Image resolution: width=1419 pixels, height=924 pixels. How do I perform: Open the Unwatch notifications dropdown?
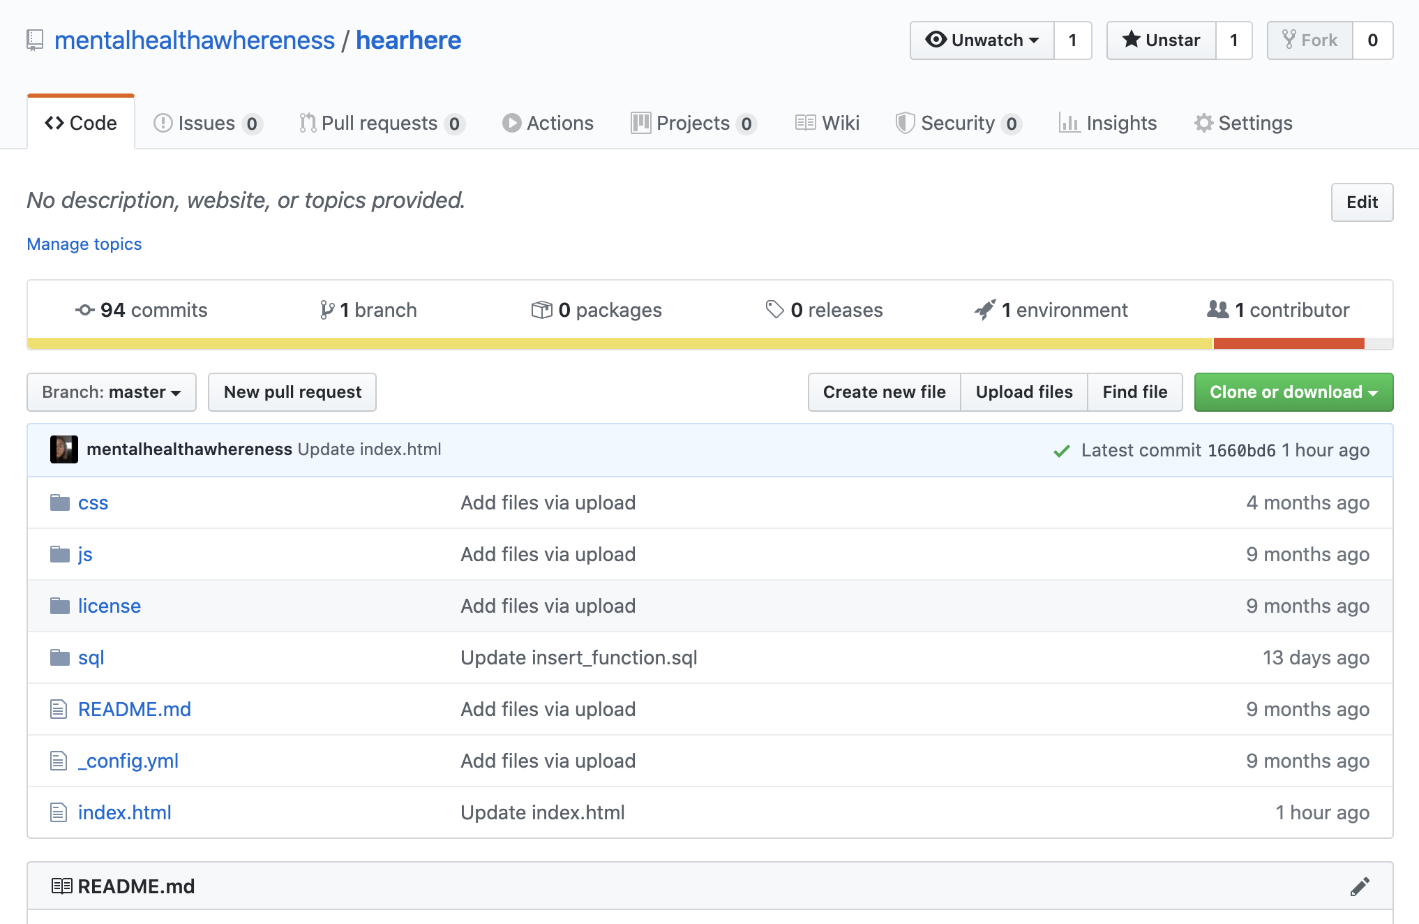click(982, 40)
